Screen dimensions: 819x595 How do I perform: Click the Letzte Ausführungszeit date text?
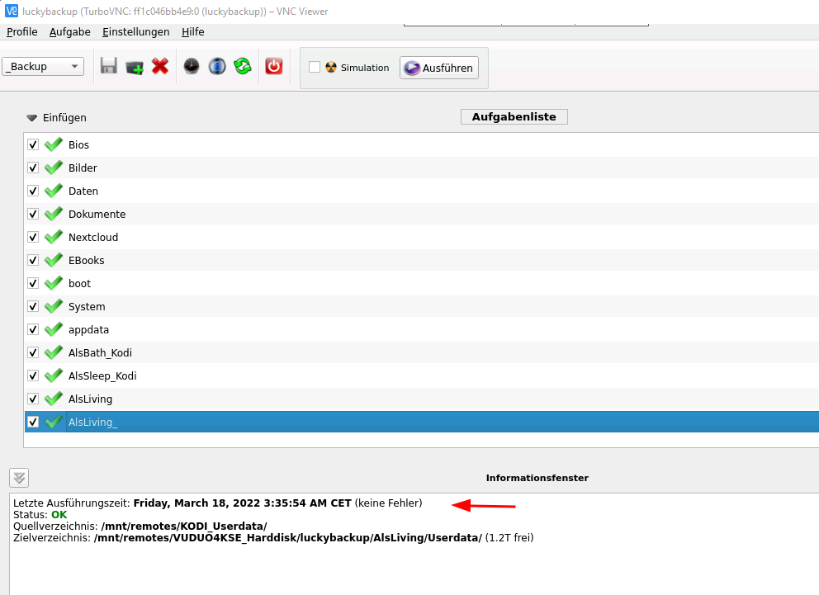[x=243, y=503]
